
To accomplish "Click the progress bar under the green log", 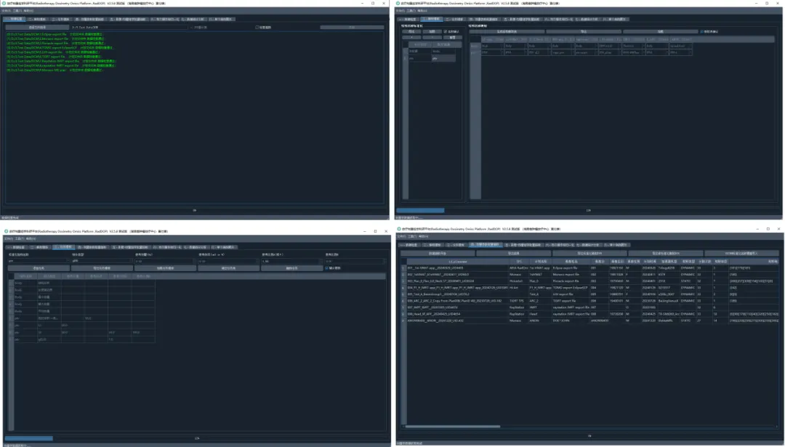I will (194, 210).
